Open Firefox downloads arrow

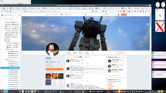point(119,11)
